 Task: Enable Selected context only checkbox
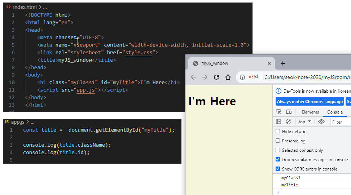tap(278, 150)
